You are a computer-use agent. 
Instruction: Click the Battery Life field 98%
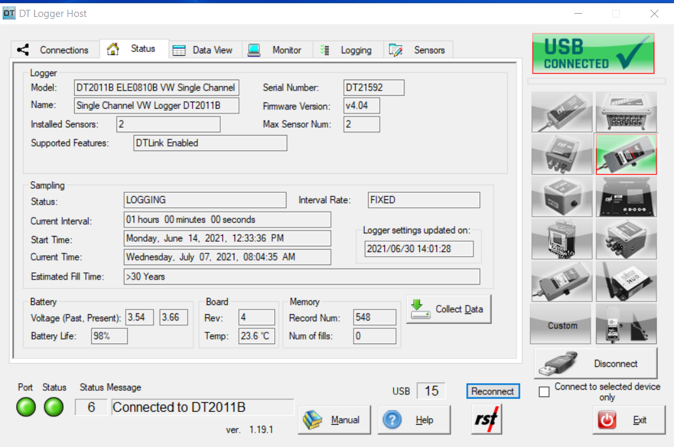109,336
